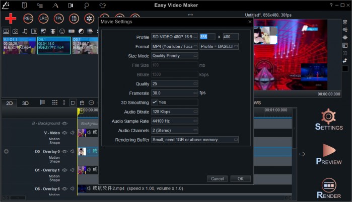Select the 威航软件2.mp4 clip thumbnail
This screenshot has width=352, height=202.
54,46
